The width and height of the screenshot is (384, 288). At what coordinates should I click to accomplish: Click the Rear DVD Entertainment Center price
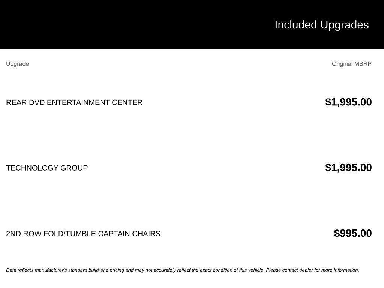tap(348, 102)
